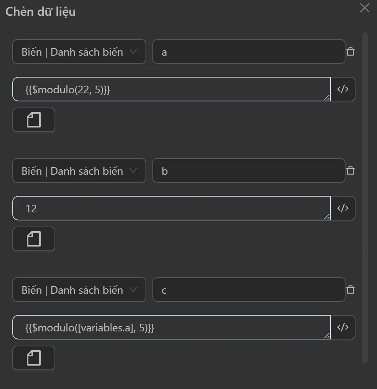Open code editor for the variables.a expression
377x389 pixels.
(x=343, y=327)
